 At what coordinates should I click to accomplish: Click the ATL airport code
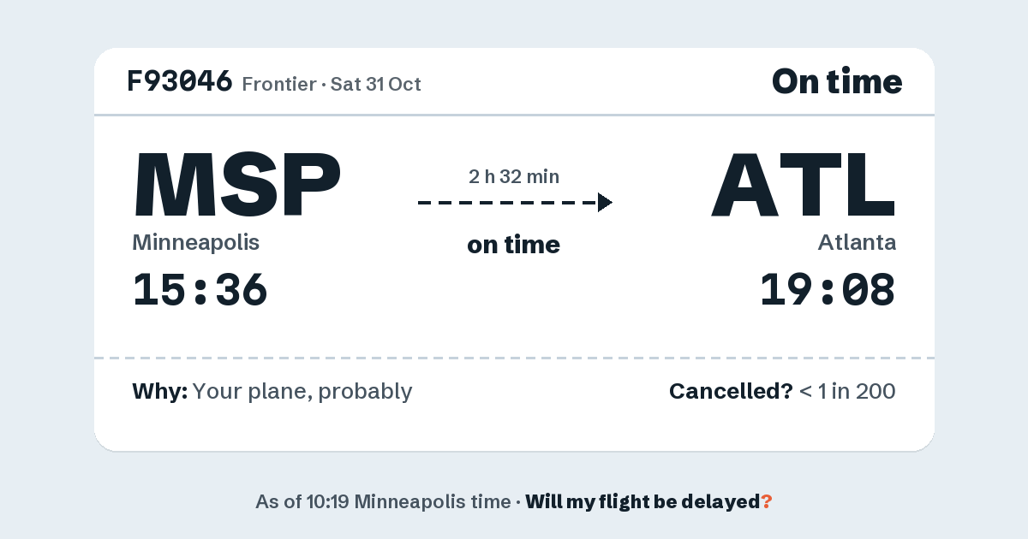pos(804,185)
